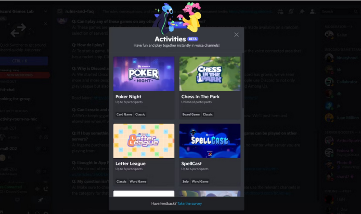Open the looking-for-group channel

15,99
